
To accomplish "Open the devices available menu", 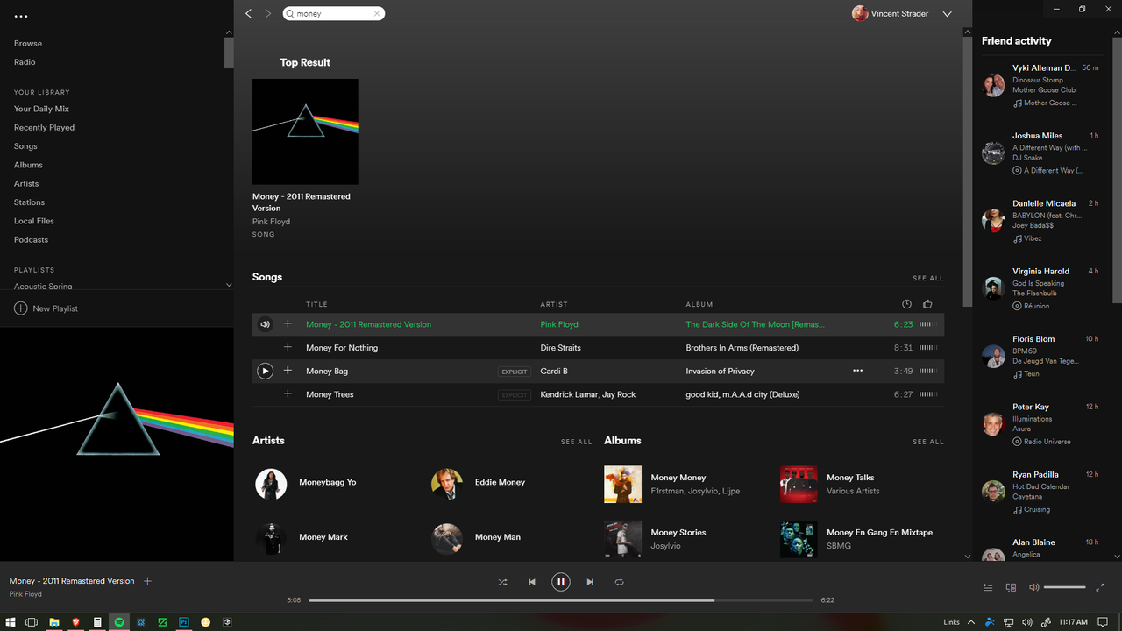I will coord(1011,587).
